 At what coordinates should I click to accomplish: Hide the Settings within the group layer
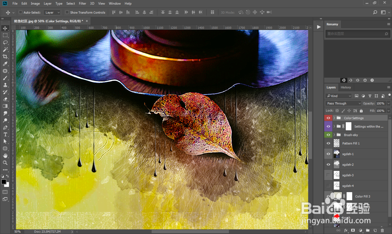pos(328,127)
